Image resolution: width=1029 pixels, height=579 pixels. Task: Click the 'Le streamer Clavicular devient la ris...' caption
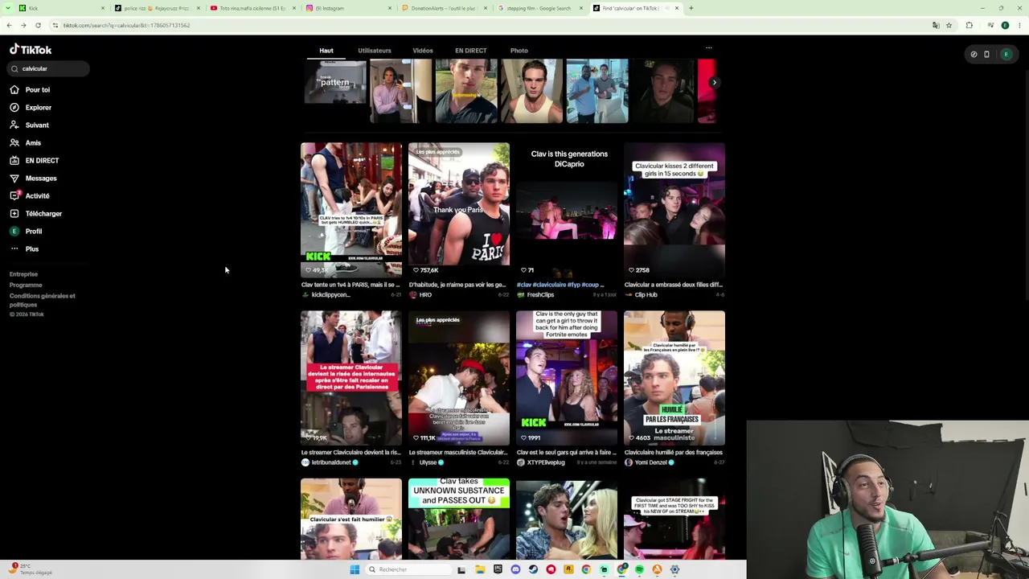pyautogui.click(x=351, y=453)
